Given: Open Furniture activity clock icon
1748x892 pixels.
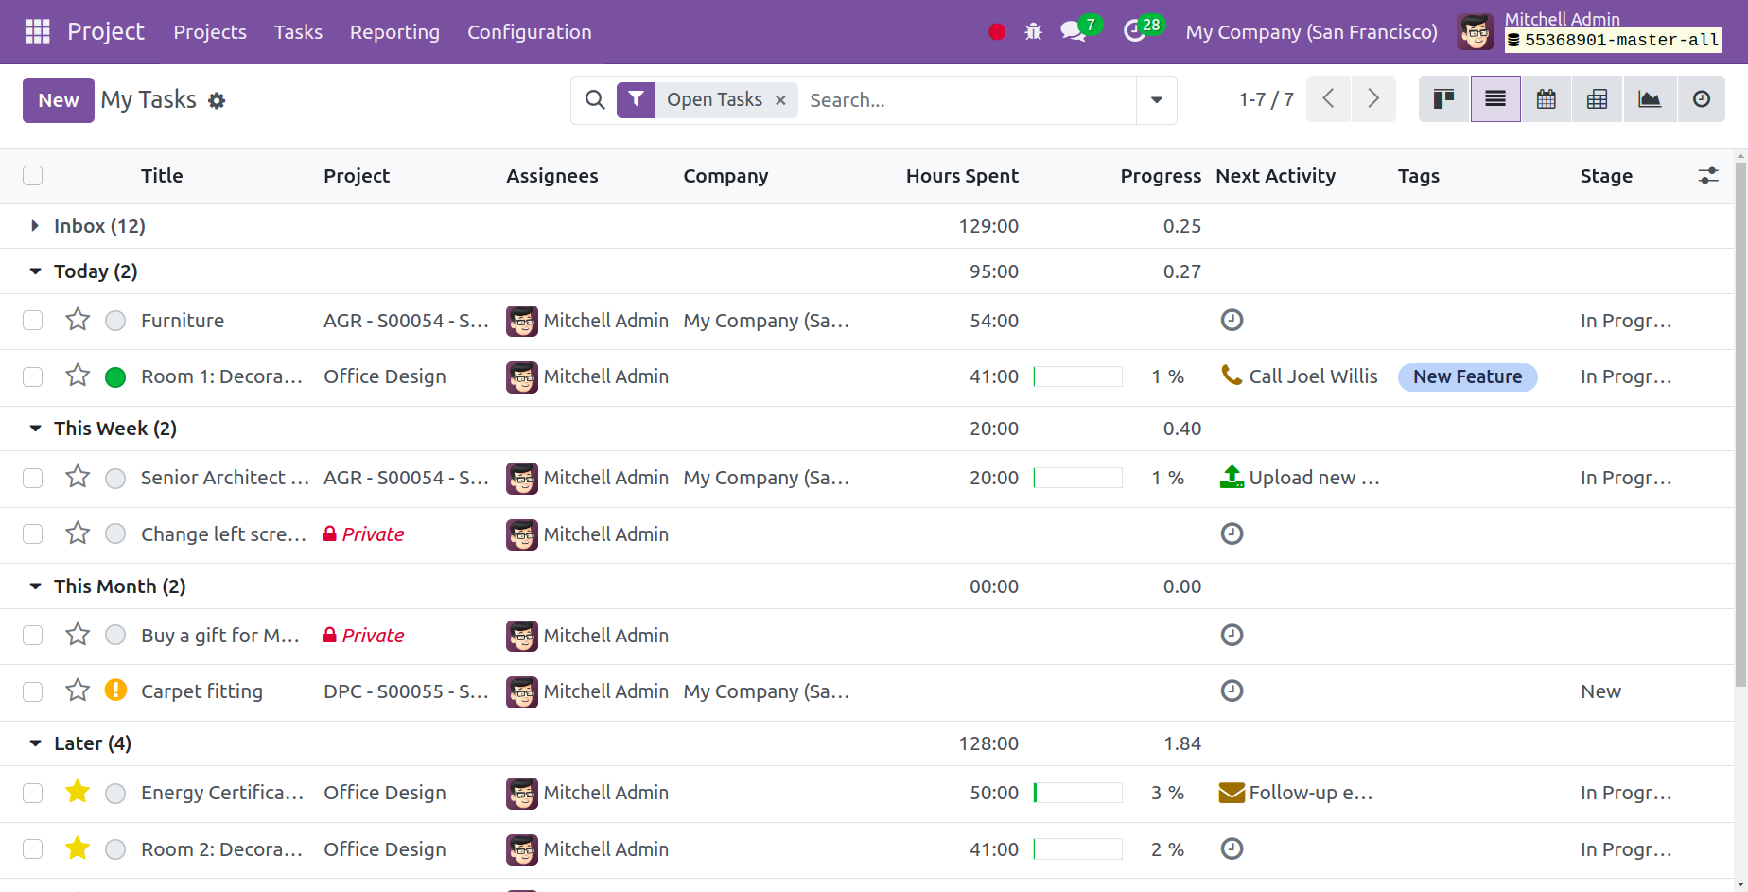Looking at the screenshot, I should [x=1232, y=320].
